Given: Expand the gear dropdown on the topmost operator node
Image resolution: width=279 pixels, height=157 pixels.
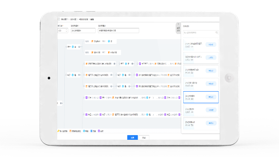Looking at the screenshot, I should 79,47.
